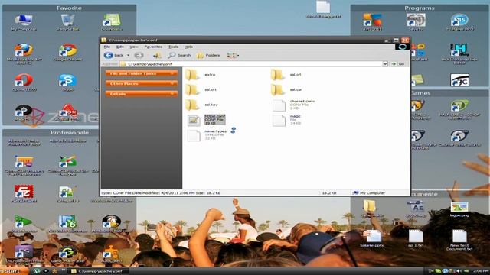Screen dimensions: 490x275
Task: Click the Search toolbar button
Action: click(x=179, y=55)
